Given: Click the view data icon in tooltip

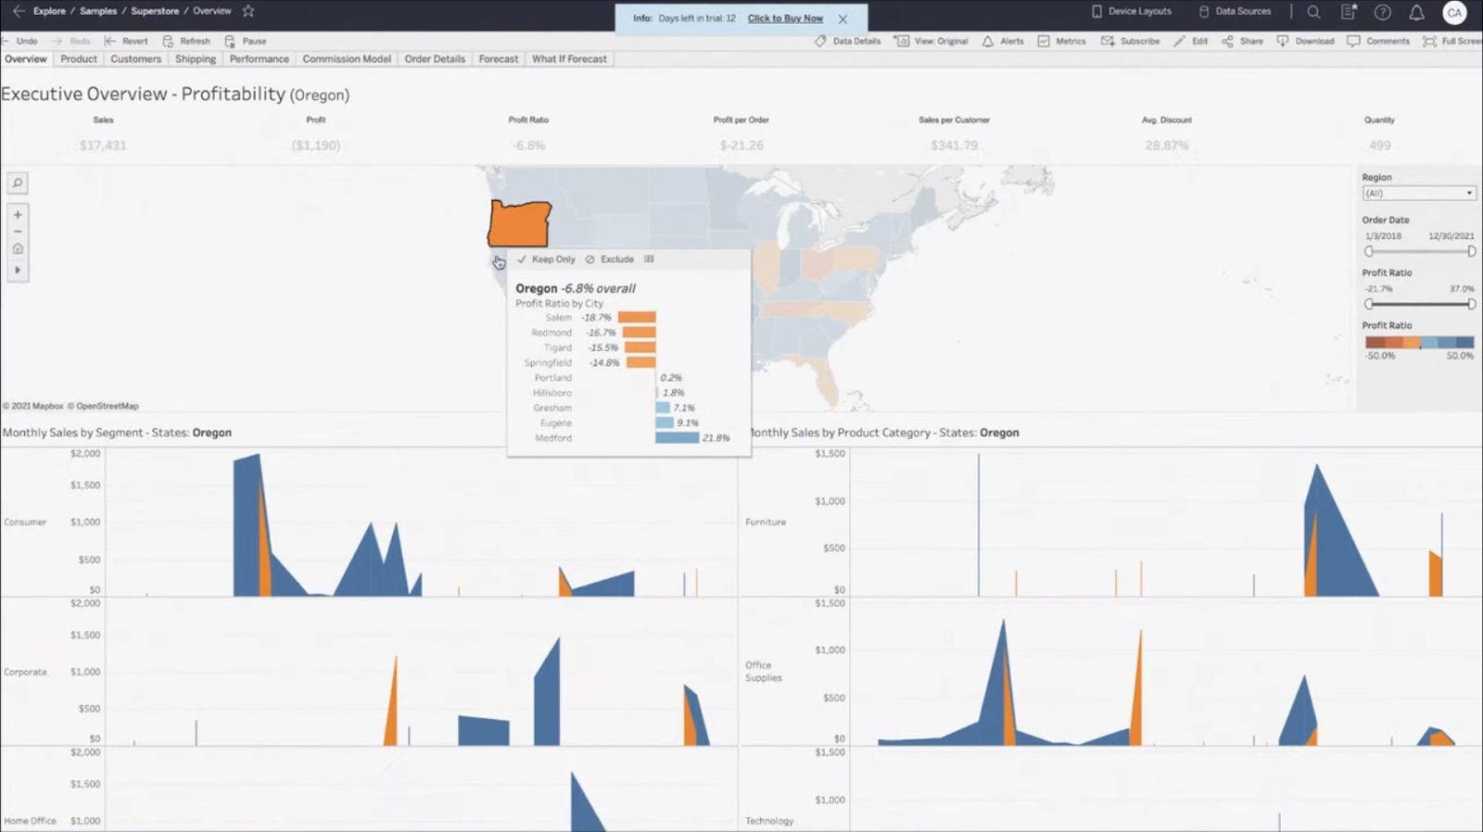Looking at the screenshot, I should [649, 259].
